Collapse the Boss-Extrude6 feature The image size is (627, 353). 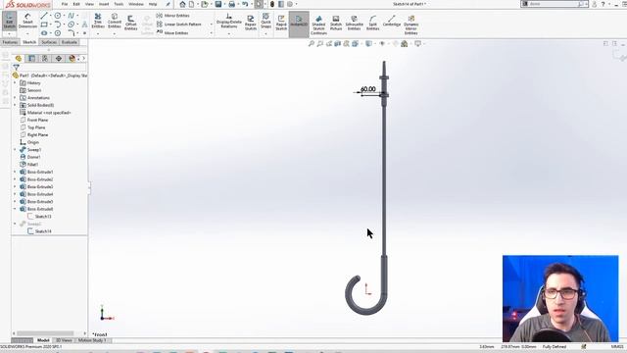click(x=16, y=209)
